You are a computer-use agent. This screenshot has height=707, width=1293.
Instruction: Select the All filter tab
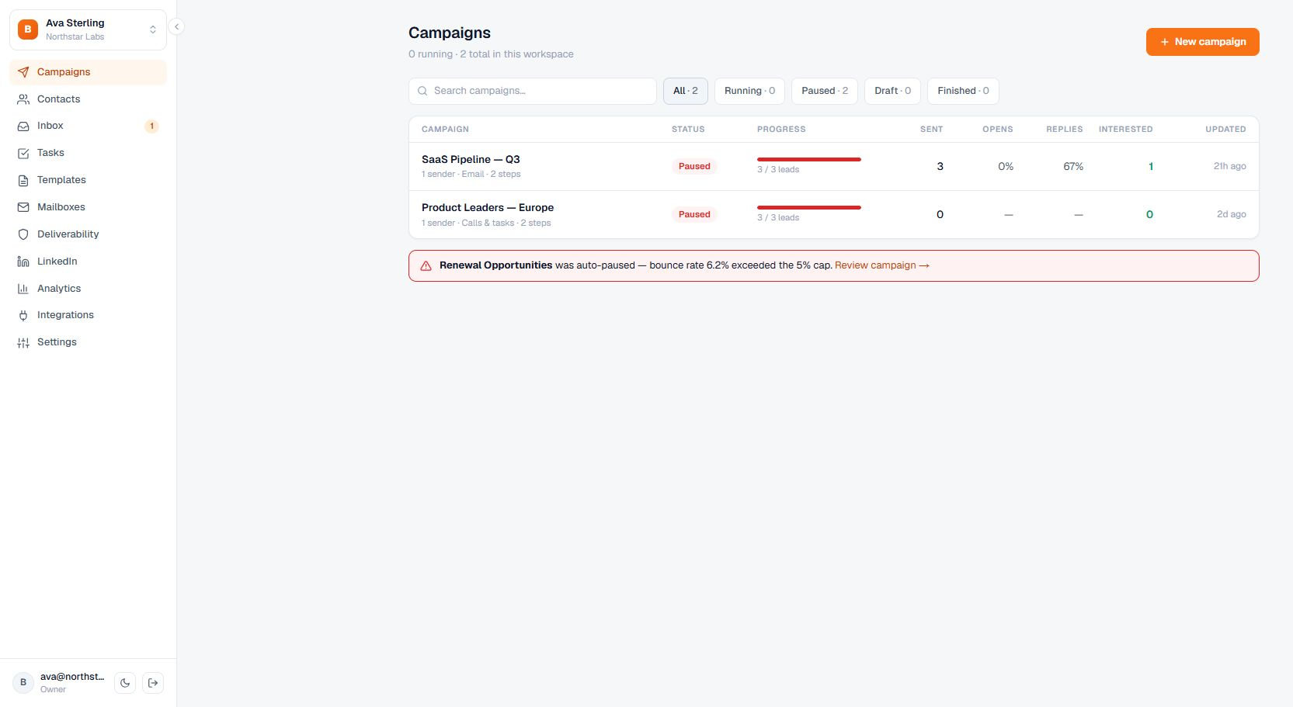tap(686, 91)
